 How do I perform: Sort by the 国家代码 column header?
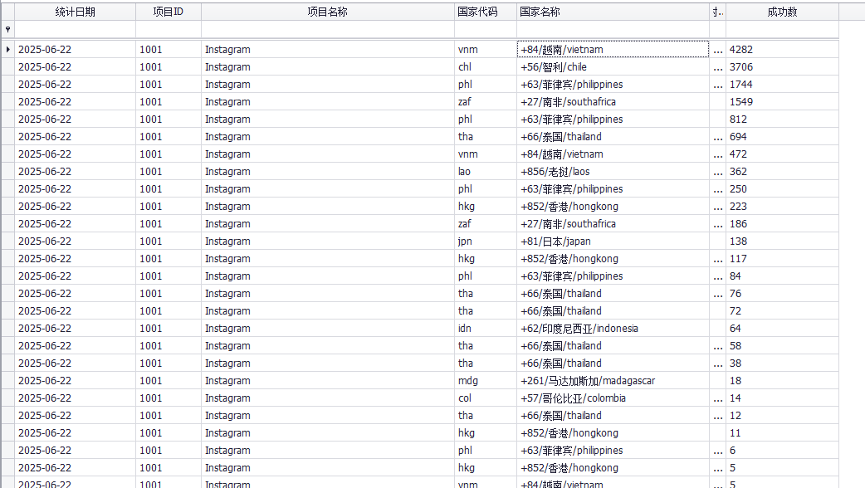(x=486, y=12)
